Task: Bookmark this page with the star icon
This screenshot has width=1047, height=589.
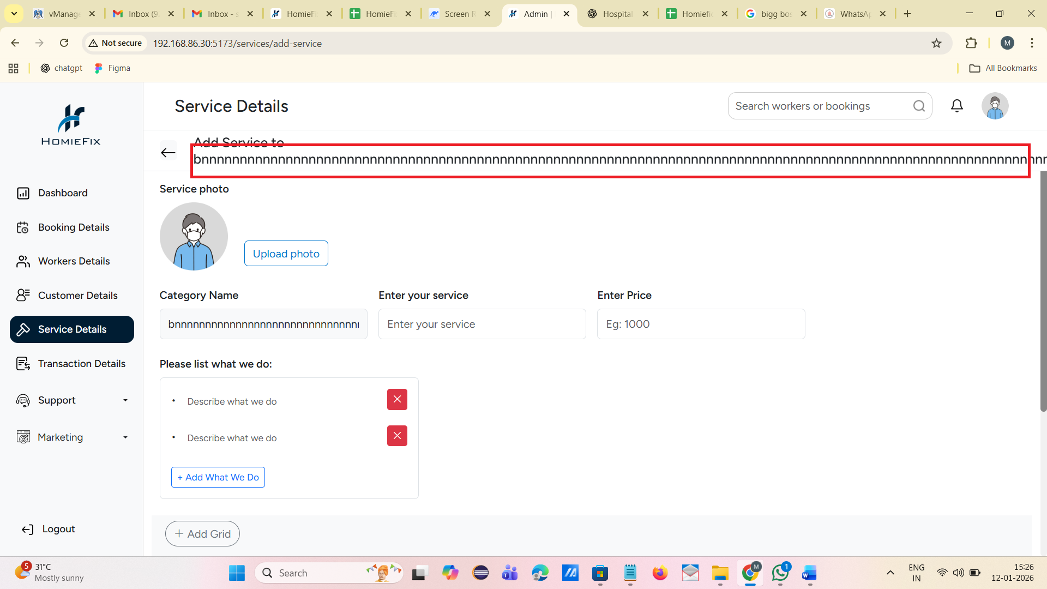Action: tap(936, 43)
